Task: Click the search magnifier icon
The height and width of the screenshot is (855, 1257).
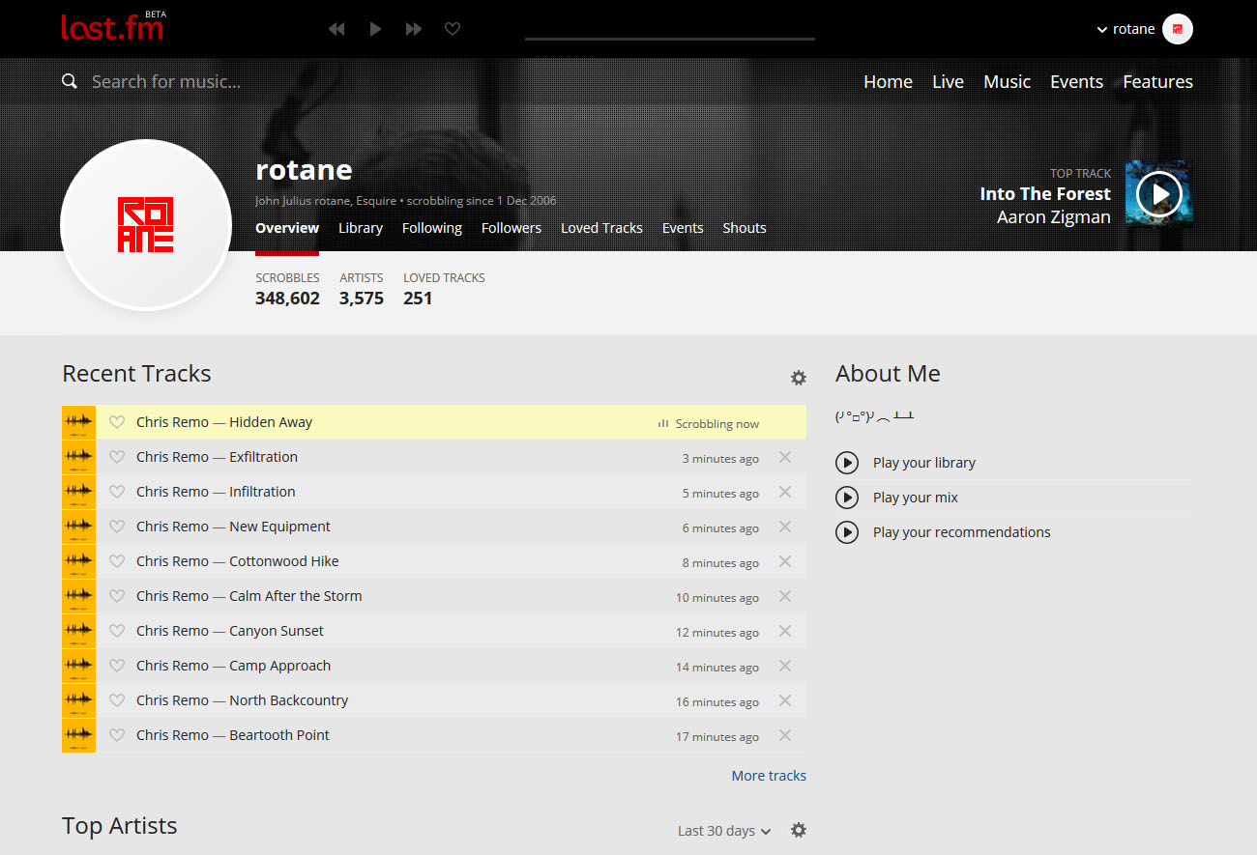Action: [70, 81]
